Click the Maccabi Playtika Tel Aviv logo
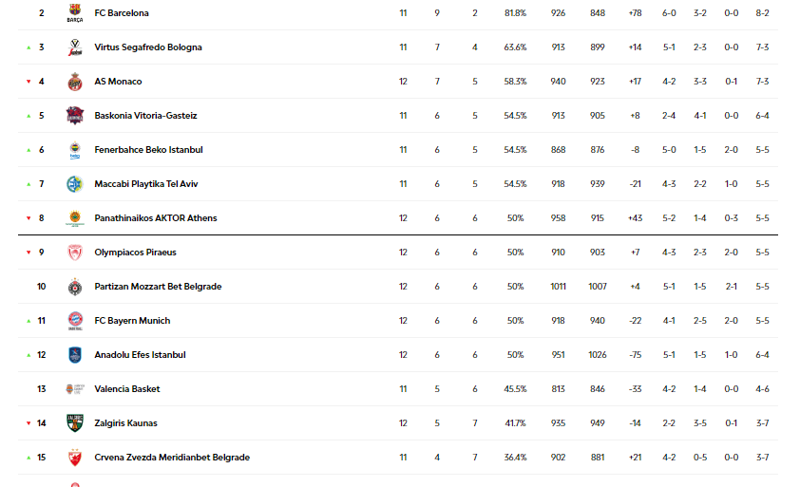Viewport: 800px width, 487px height. coord(75,184)
